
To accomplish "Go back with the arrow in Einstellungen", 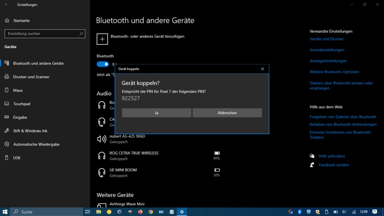I will coord(7,4).
